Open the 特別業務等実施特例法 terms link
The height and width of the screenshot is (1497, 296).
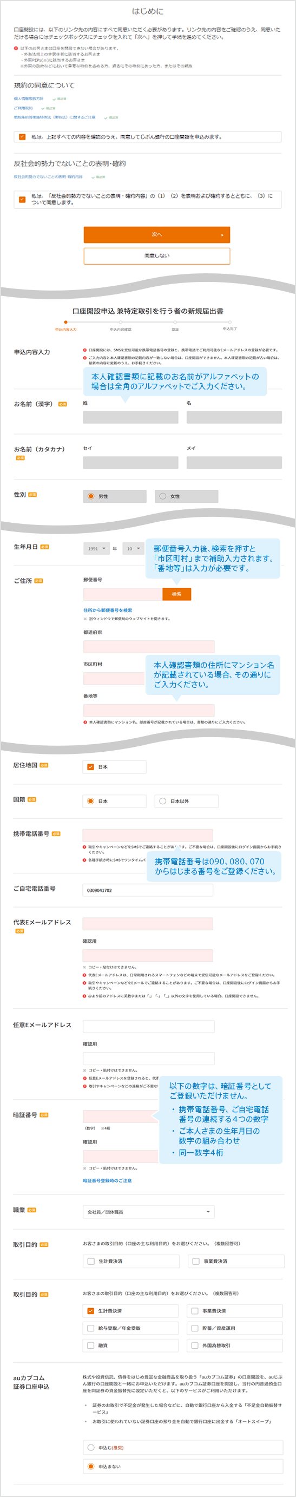click(x=55, y=117)
